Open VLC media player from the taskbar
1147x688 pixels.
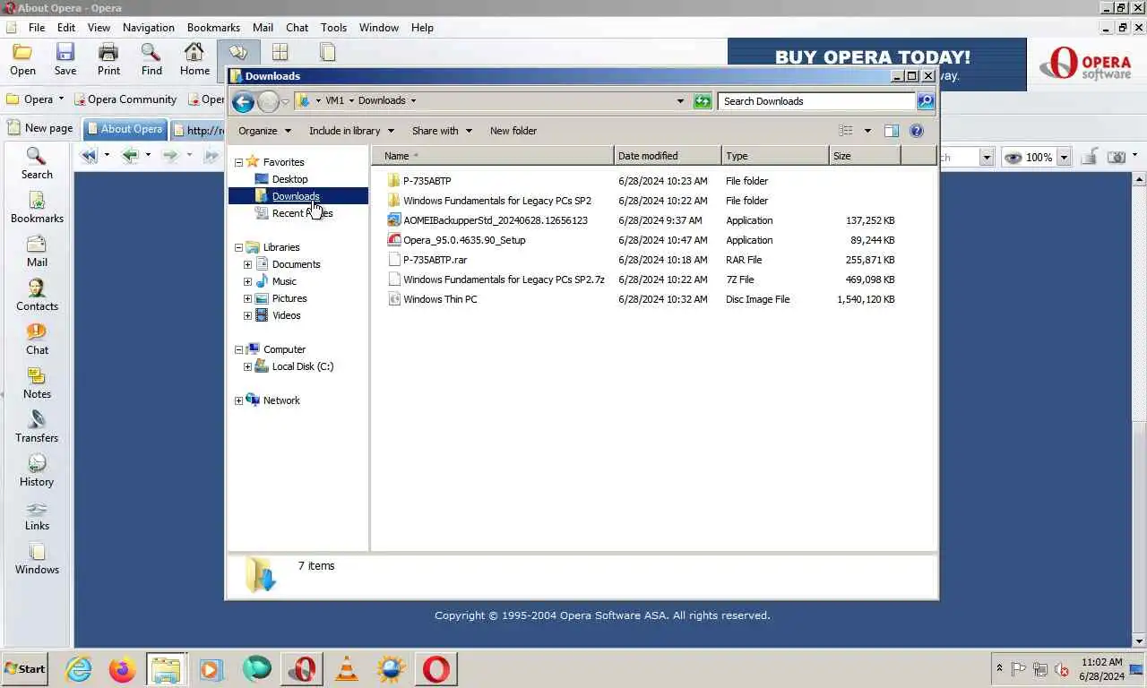tap(347, 669)
